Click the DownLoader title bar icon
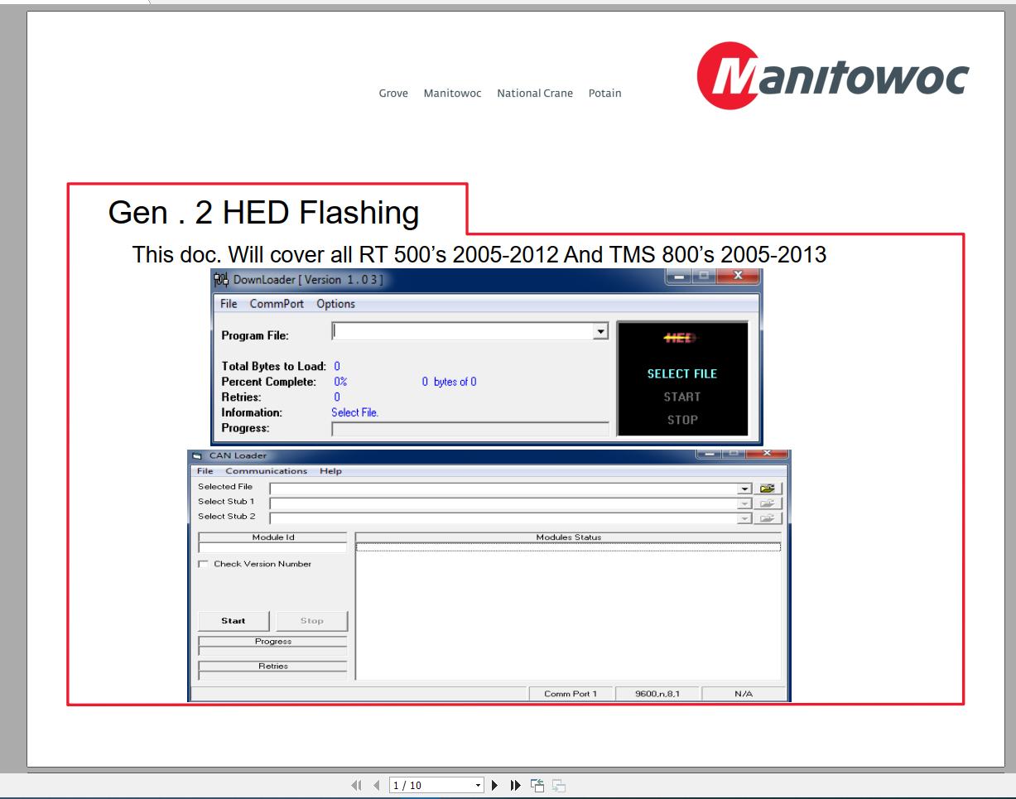The image size is (1016, 799). pos(222,280)
